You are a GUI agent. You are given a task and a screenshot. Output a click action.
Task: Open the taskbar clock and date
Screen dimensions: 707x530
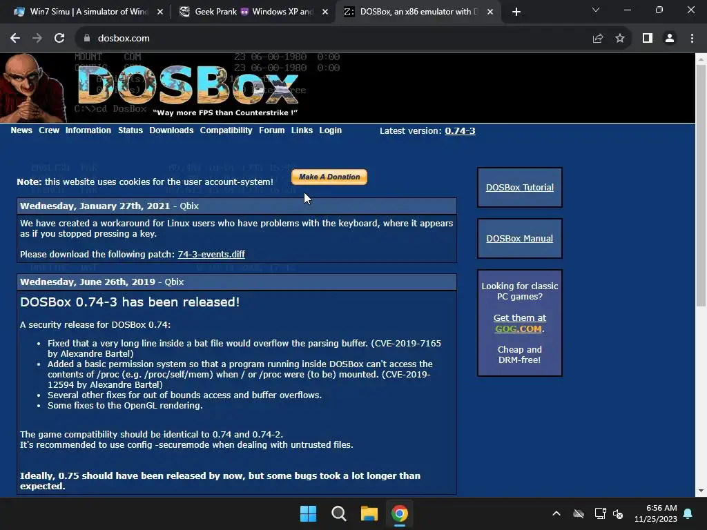tap(656, 513)
